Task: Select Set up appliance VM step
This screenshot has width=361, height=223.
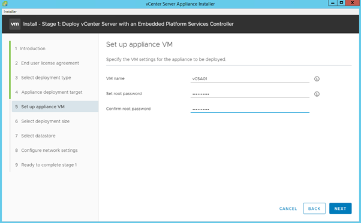Action: [x=55, y=106]
